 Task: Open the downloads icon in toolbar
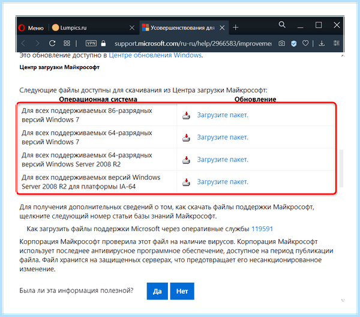tap(322, 43)
